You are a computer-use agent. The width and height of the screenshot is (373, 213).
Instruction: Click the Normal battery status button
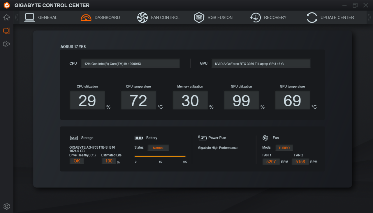[158, 148]
